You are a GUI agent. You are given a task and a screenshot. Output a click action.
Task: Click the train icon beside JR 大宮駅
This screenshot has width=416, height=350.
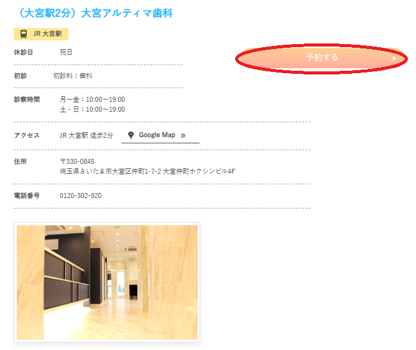(x=24, y=34)
